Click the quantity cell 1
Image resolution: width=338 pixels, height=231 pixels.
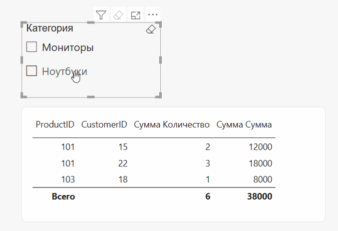pyautogui.click(x=208, y=179)
